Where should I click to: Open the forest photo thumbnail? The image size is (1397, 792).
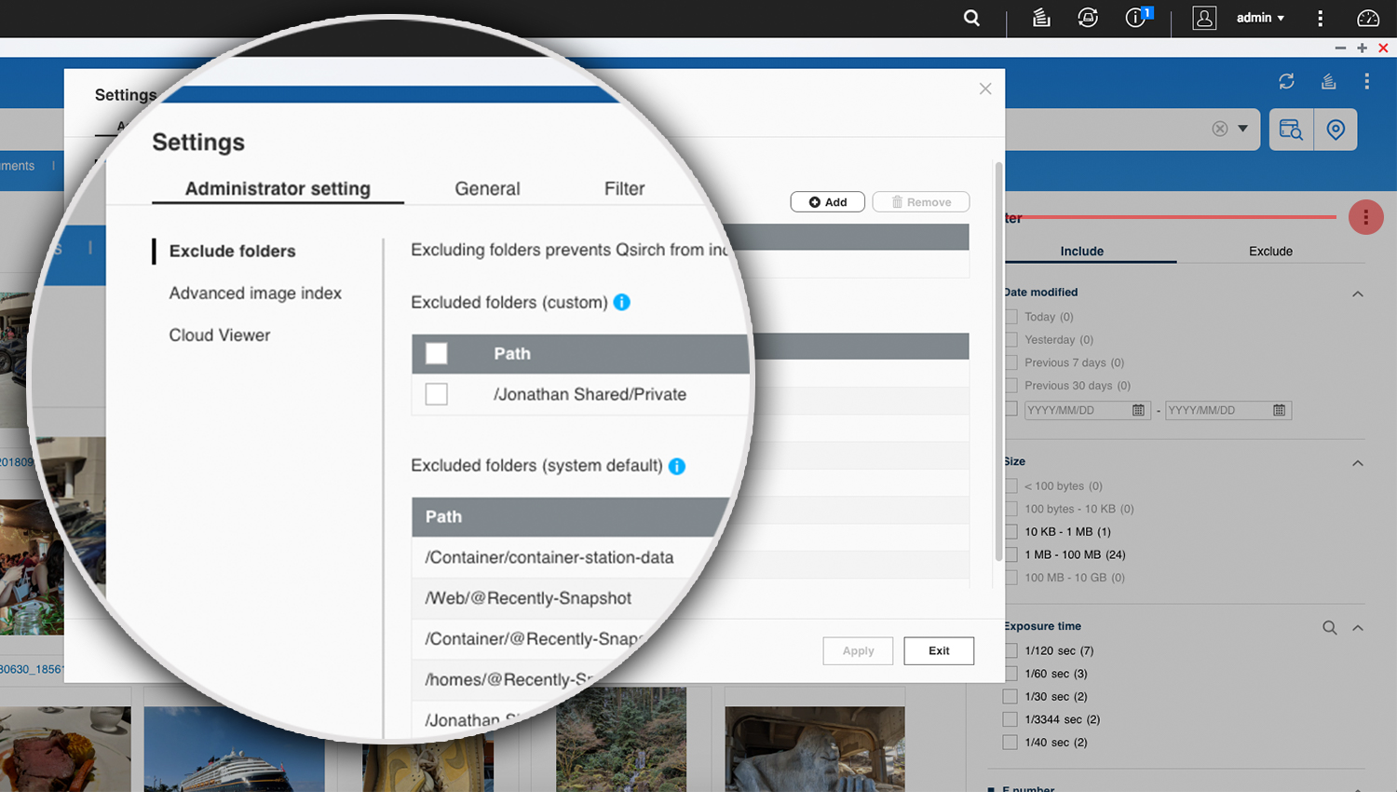pyautogui.click(x=621, y=740)
